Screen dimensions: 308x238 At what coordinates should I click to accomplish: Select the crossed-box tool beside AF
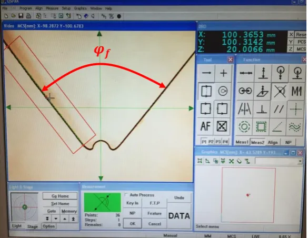222,126
